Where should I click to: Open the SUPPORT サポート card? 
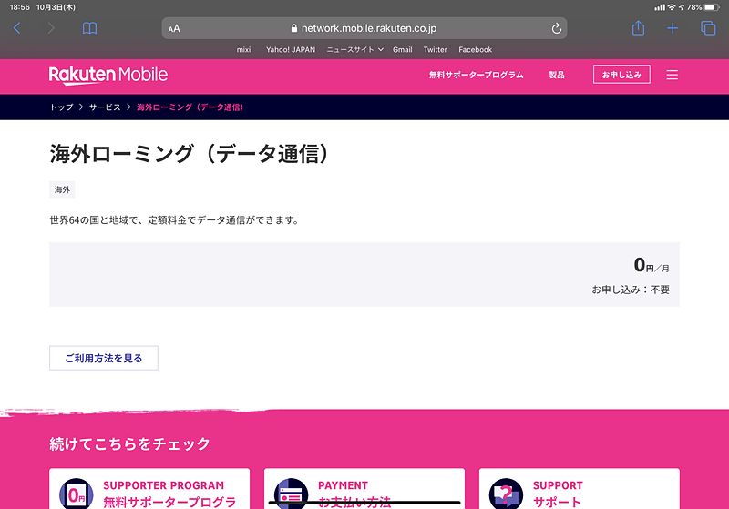(580, 489)
